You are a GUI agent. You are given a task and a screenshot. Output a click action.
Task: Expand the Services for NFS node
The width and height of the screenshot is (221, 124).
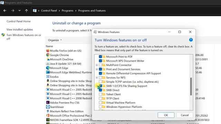pos(97,77)
